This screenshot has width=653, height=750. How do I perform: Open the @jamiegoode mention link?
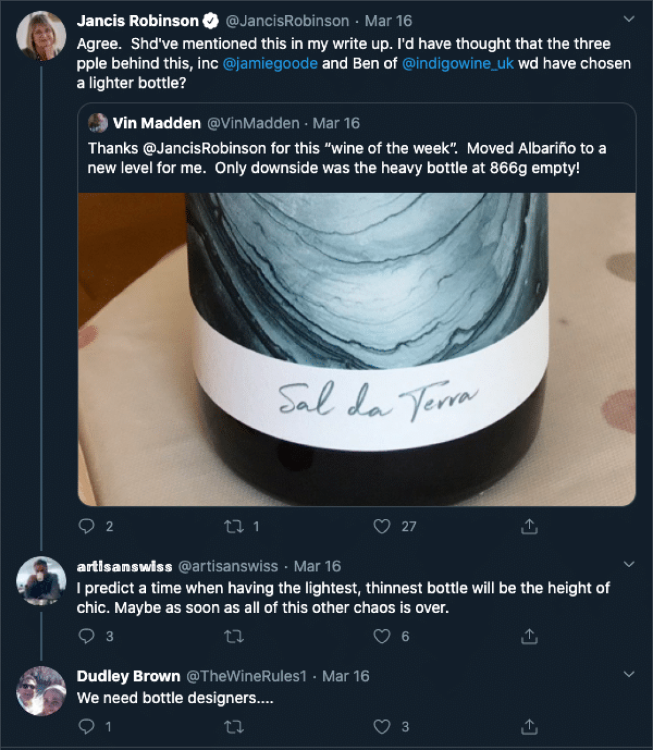(x=270, y=63)
